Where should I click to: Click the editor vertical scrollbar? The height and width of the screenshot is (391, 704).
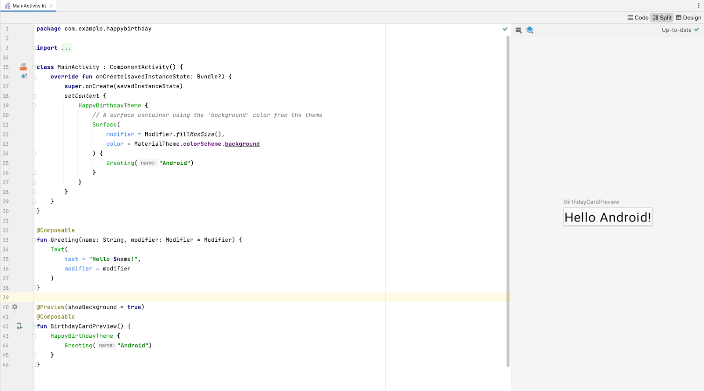click(x=508, y=198)
